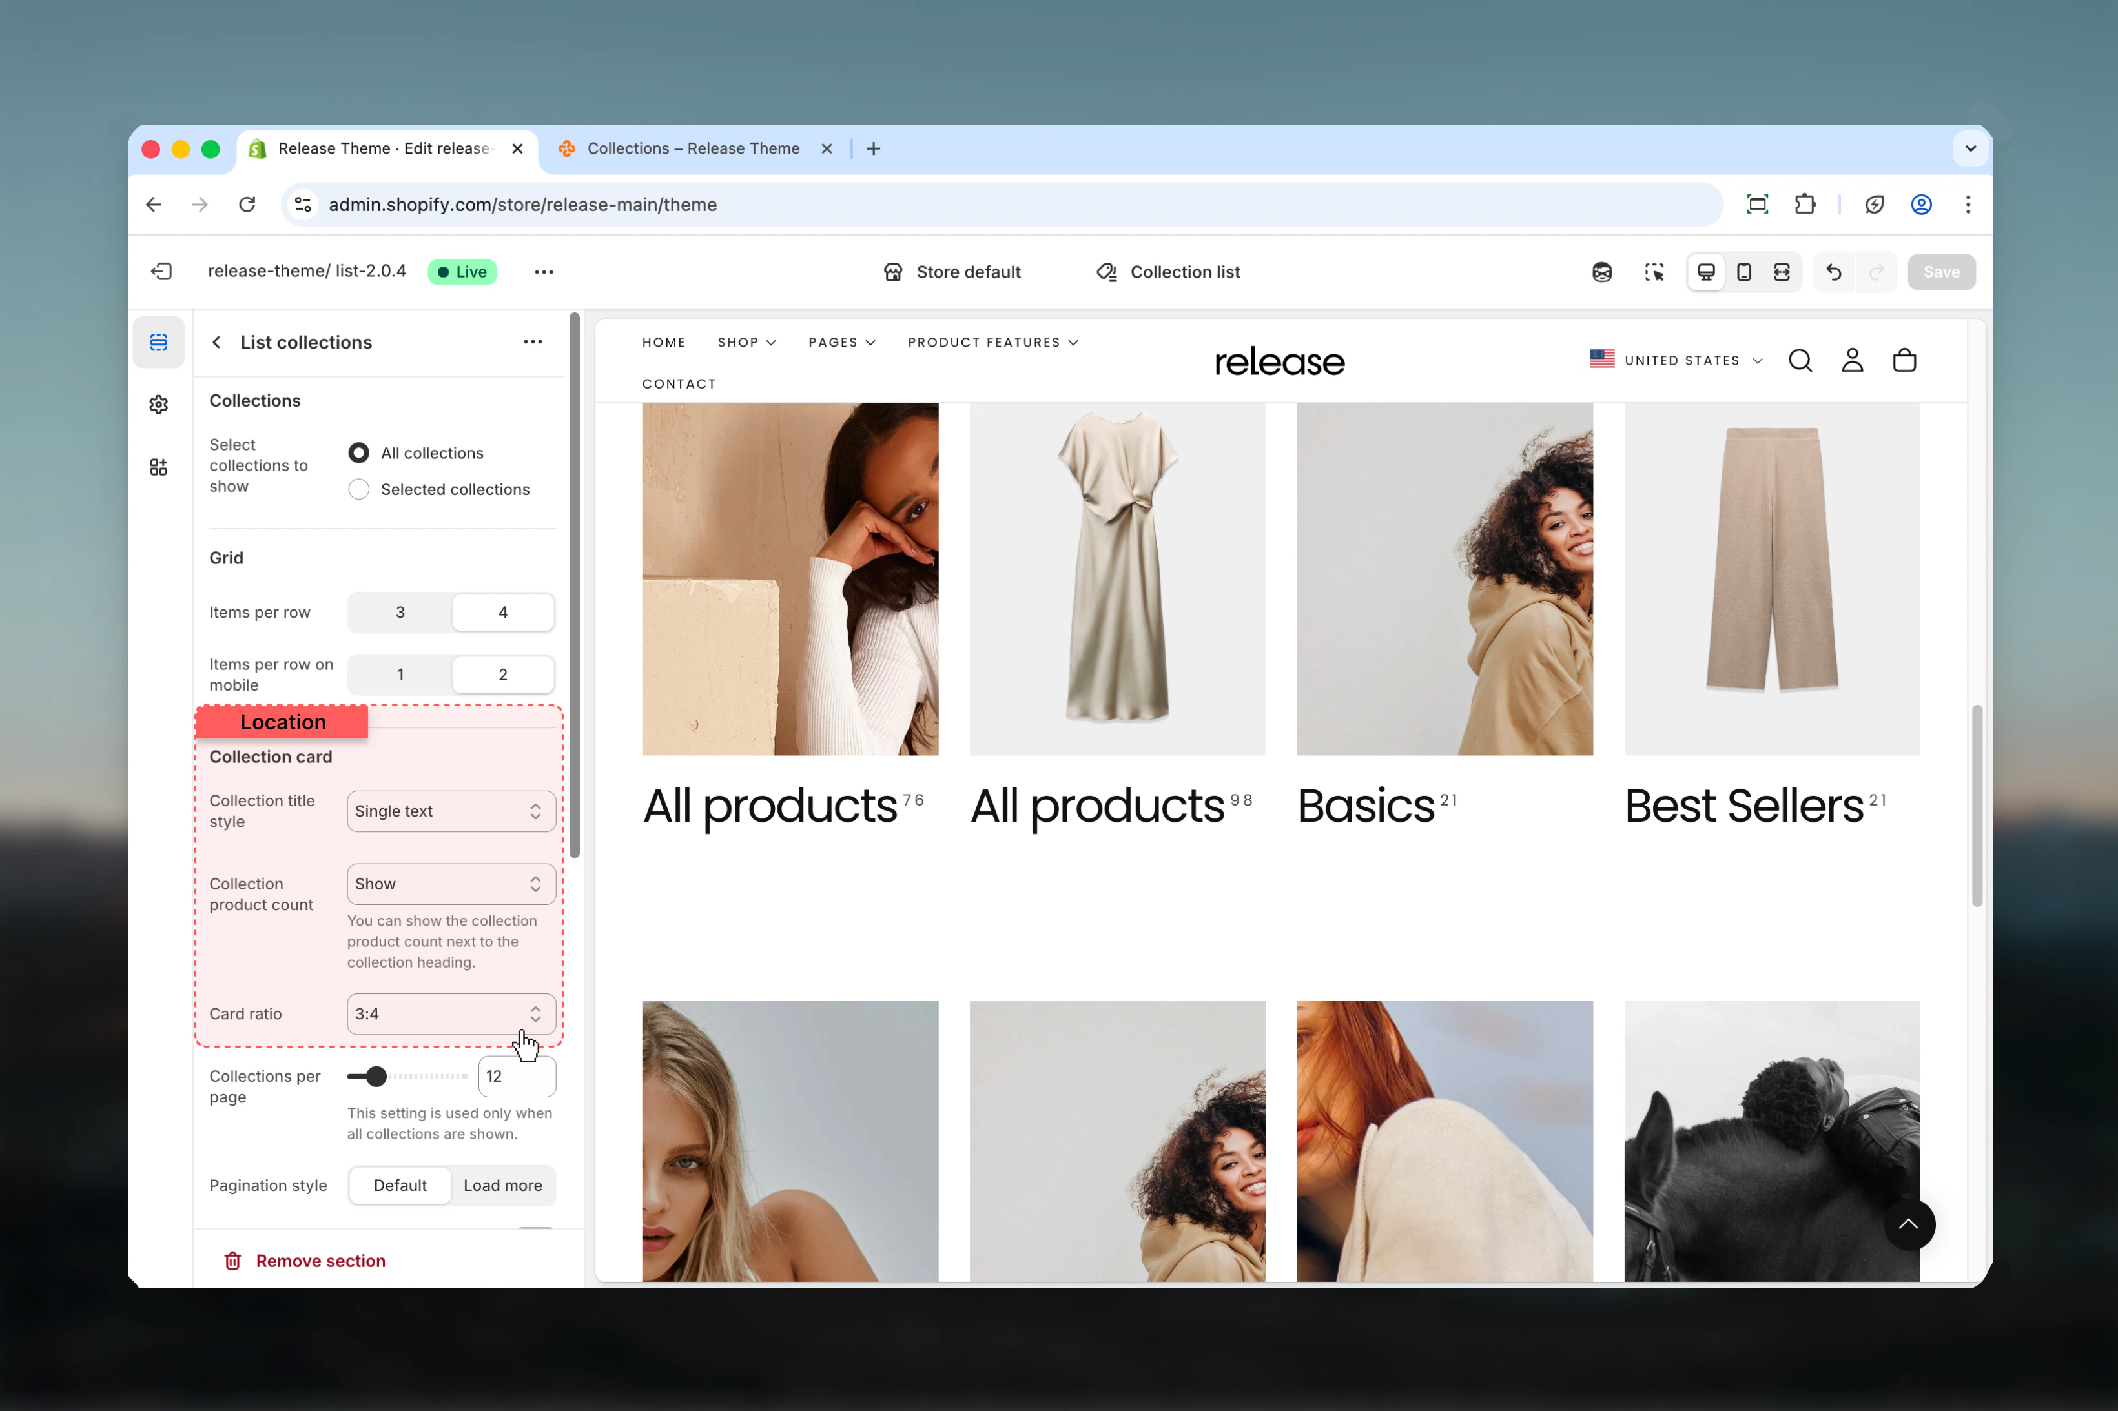
Task: Open the cart bag icon in the store preview
Action: (1905, 361)
